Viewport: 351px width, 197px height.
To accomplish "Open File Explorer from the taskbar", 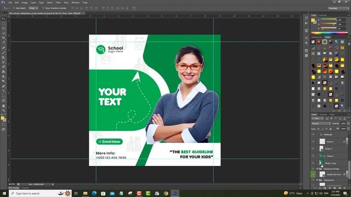I will pos(86,193).
